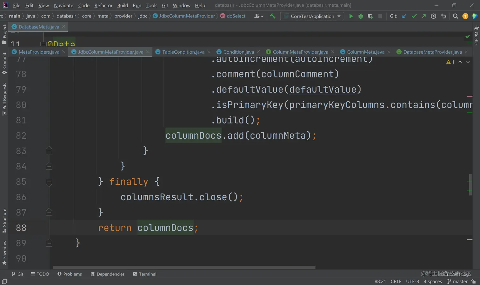This screenshot has height=285, width=480.
Task: Click the orange marker in the error stripe
Action: click(x=470, y=240)
